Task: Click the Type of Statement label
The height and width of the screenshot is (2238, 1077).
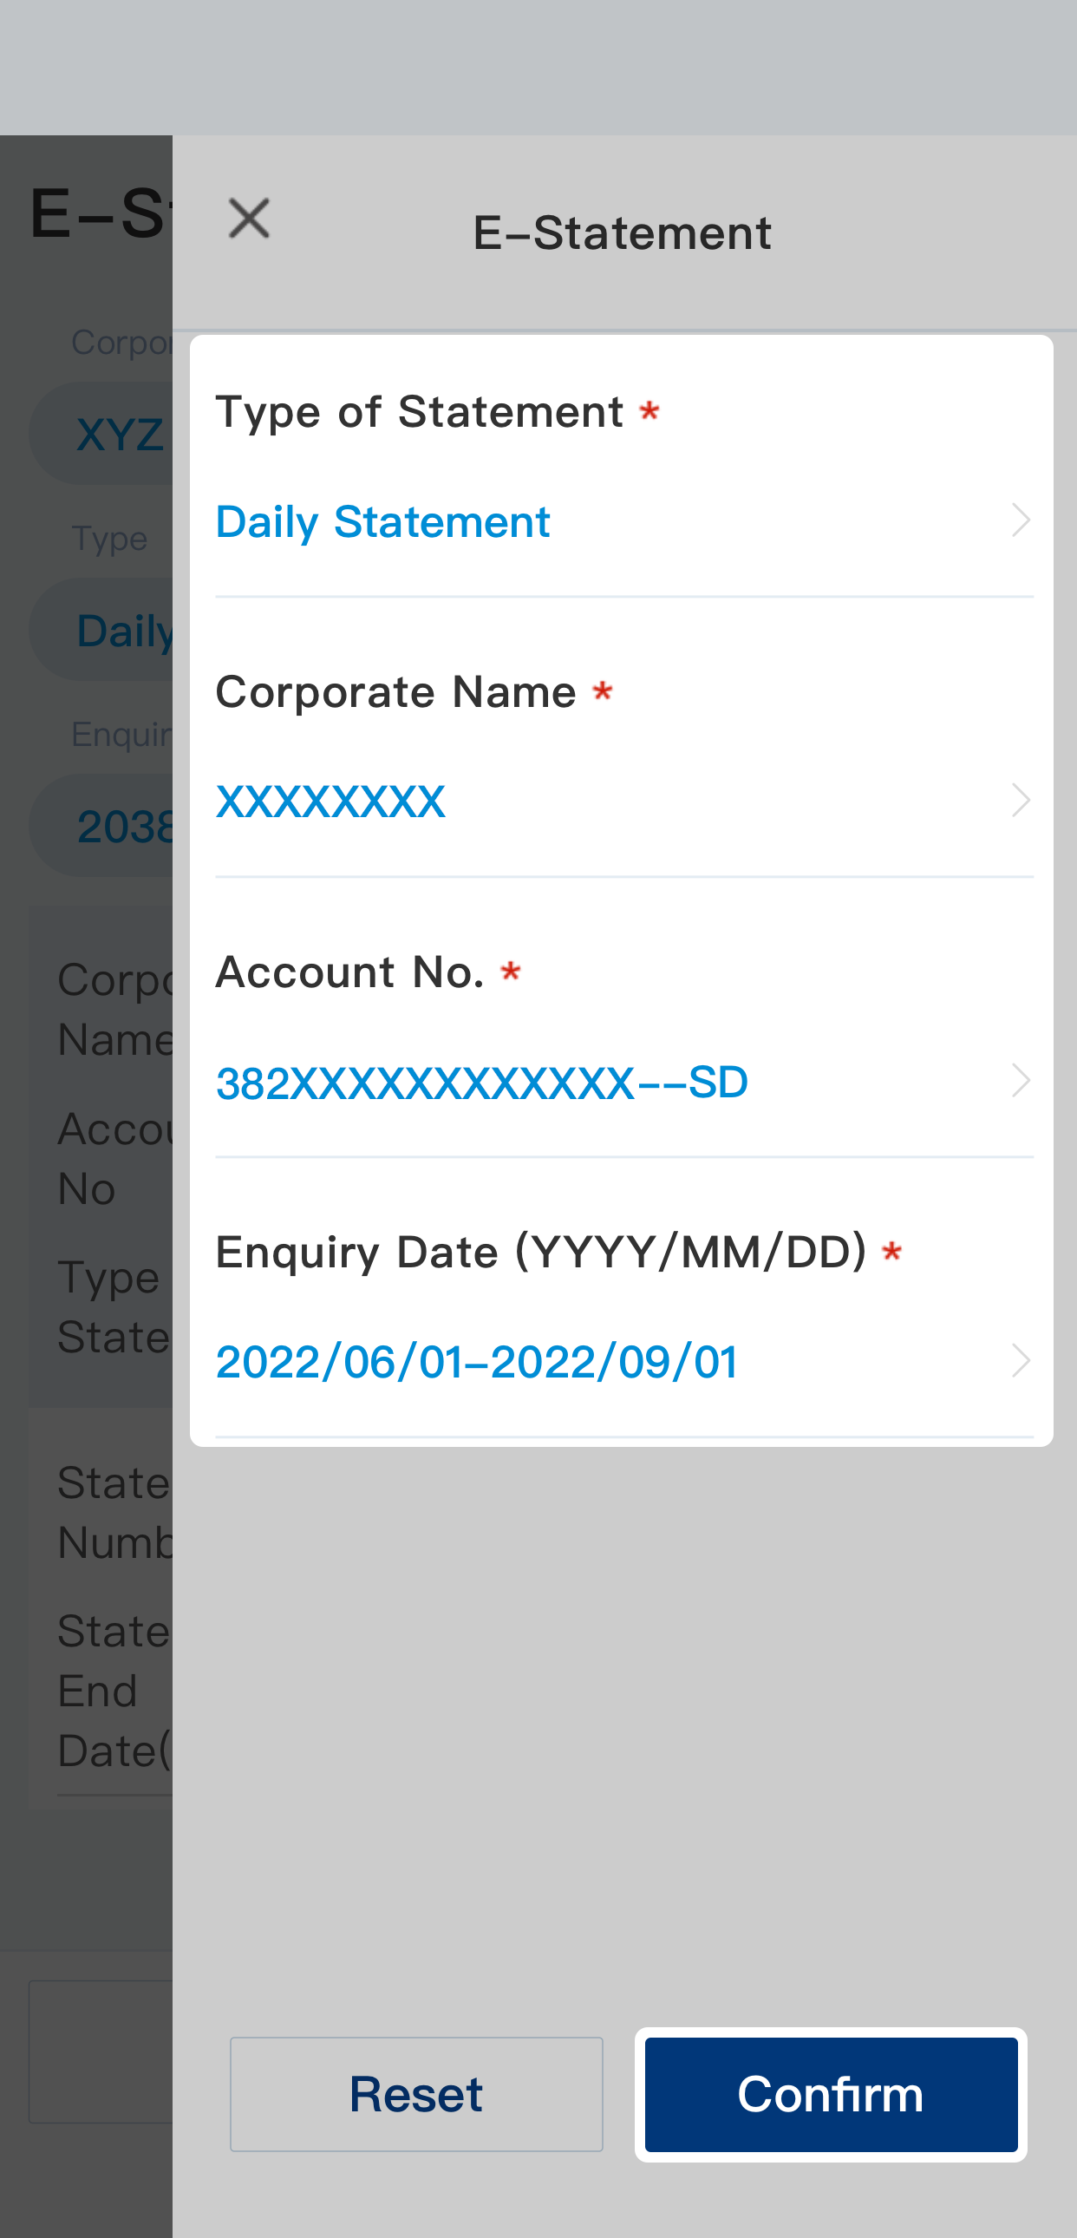Action: tap(420, 412)
